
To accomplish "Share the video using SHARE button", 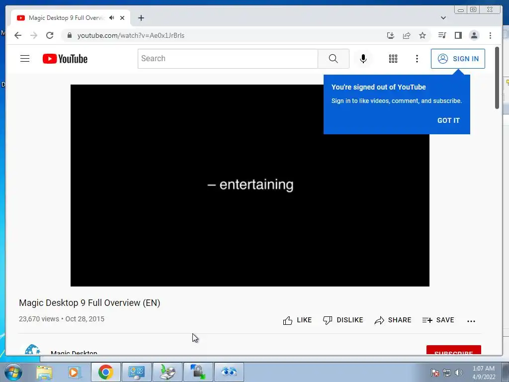I will (x=393, y=320).
